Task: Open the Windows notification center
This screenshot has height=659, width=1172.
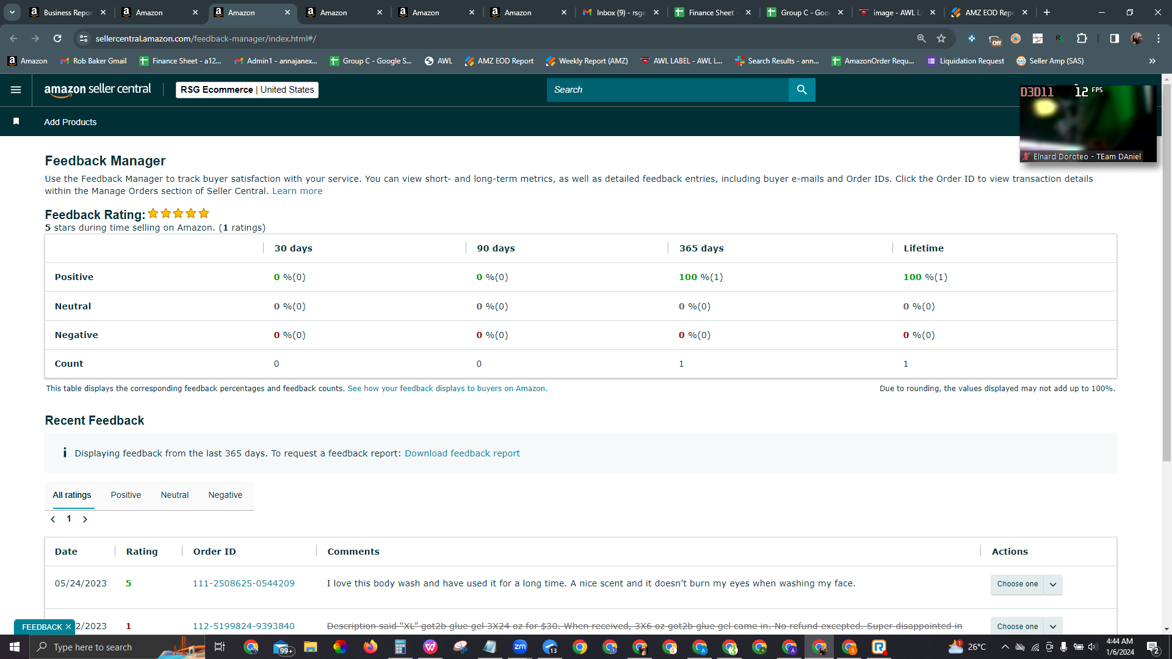Action: tap(1153, 647)
